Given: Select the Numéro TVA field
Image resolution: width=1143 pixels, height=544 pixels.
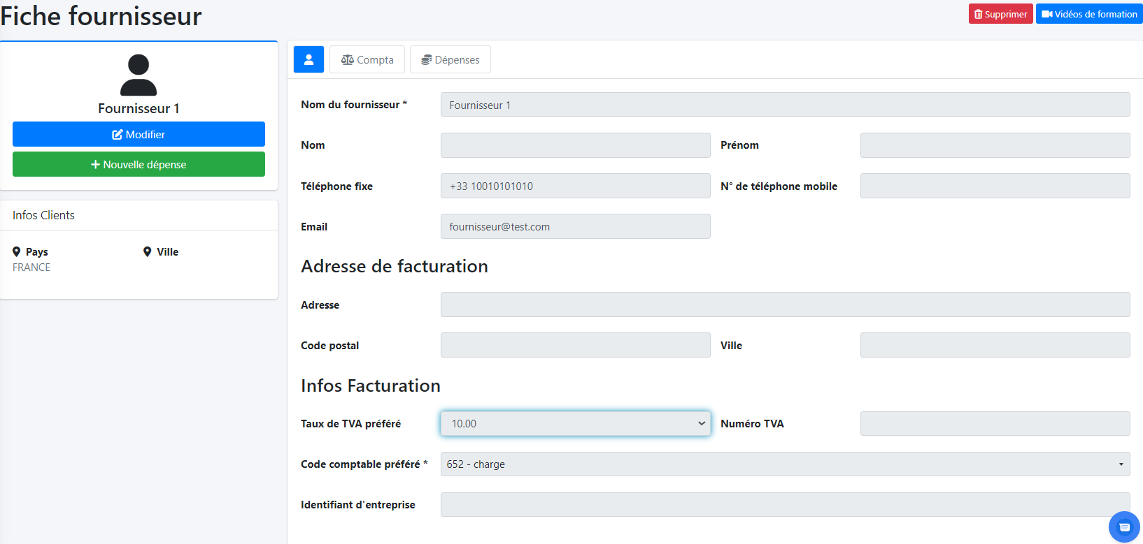Looking at the screenshot, I should tap(995, 424).
